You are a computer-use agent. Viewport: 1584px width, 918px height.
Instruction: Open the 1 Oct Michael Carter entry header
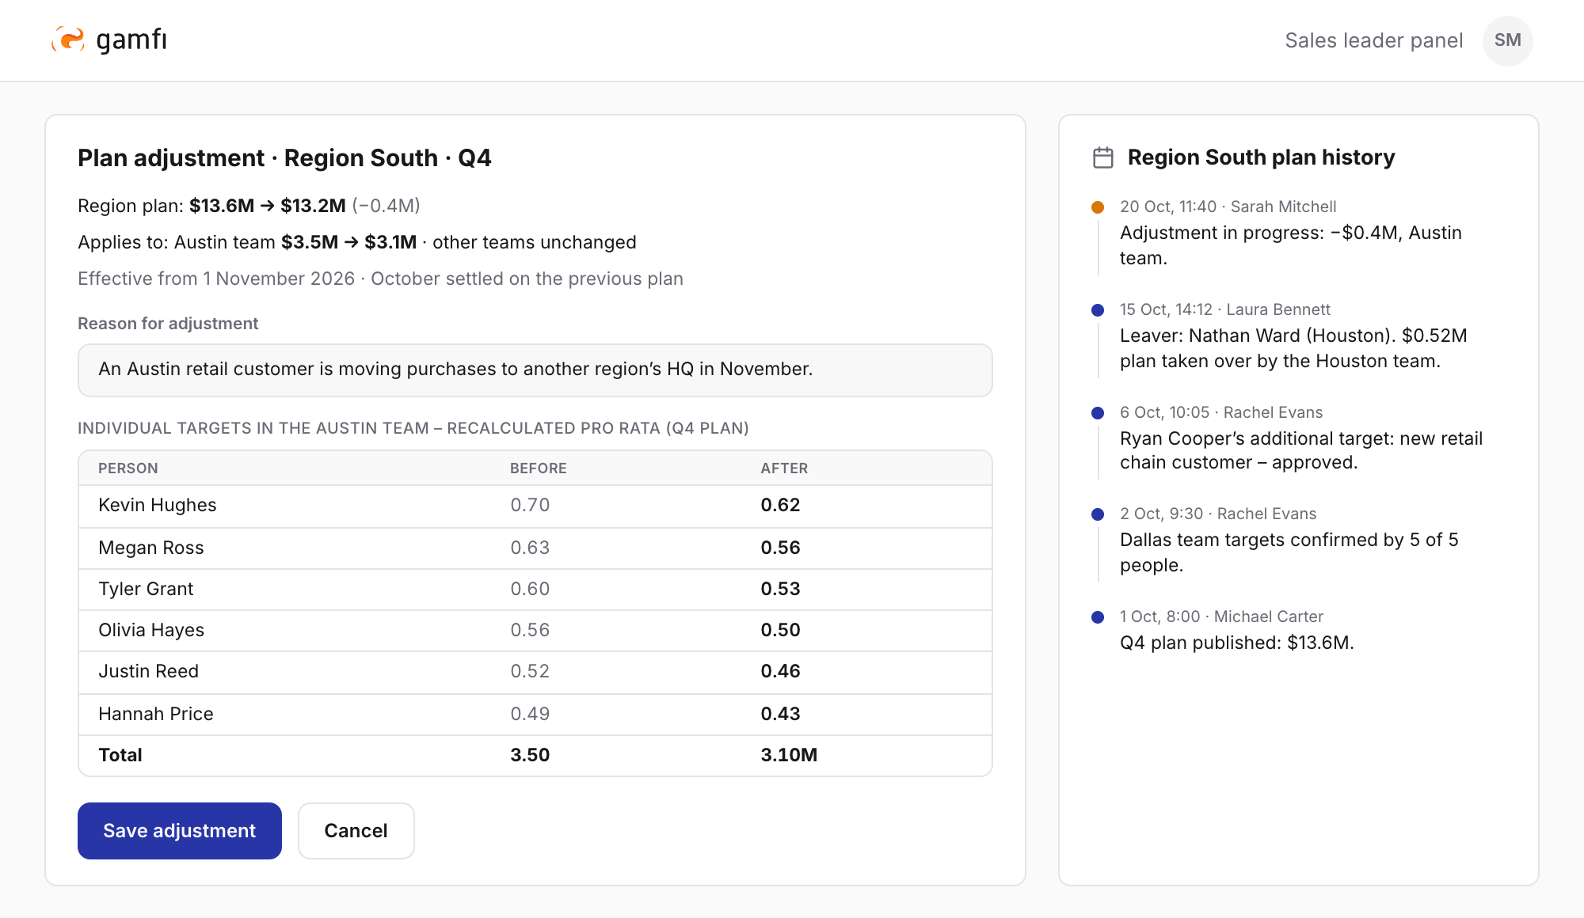point(1221,616)
